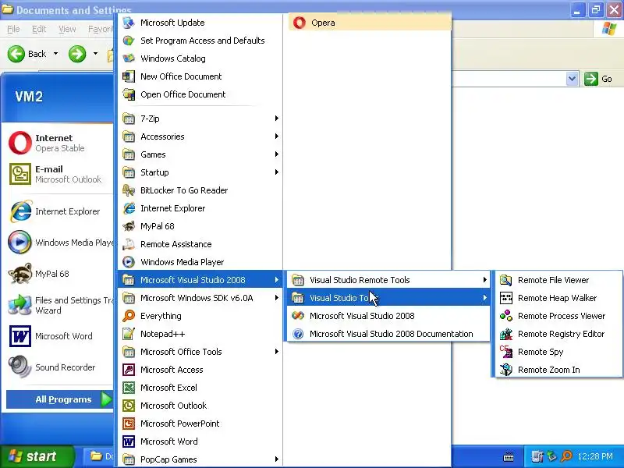The height and width of the screenshot is (468, 624).
Task: Click Open Office Document icon
Action: click(129, 94)
